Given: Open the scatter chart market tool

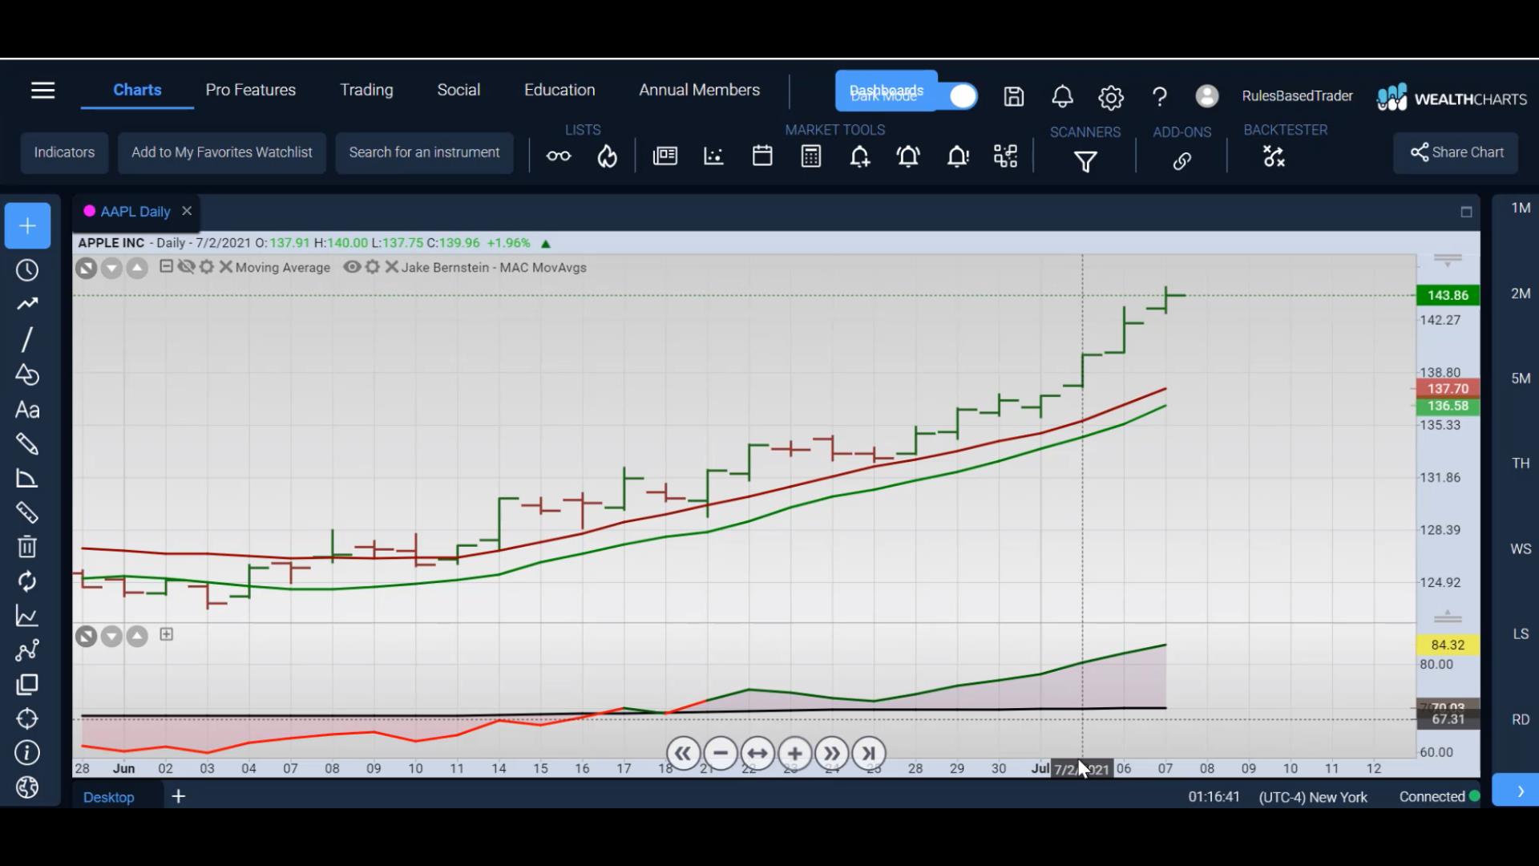Looking at the screenshot, I should click(x=713, y=156).
